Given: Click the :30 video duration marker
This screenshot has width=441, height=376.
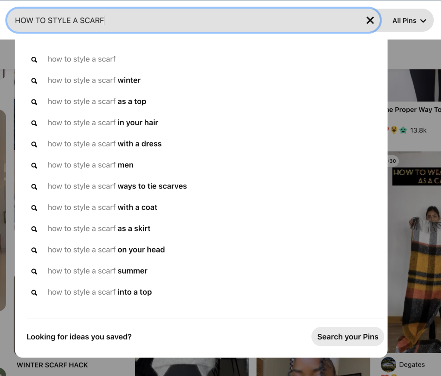Looking at the screenshot, I should pyautogui.click(x=390, y=161).
